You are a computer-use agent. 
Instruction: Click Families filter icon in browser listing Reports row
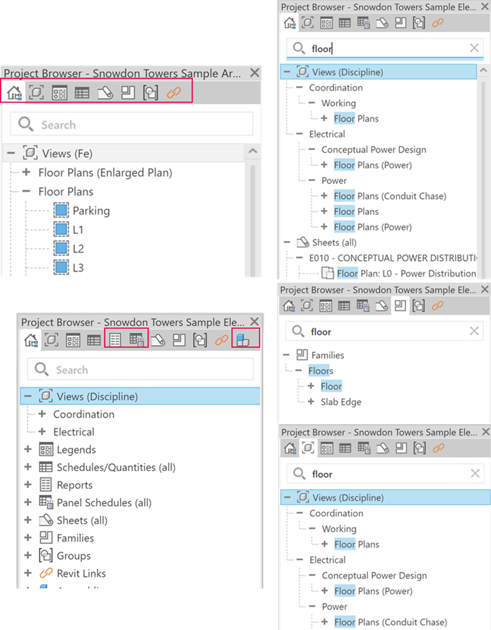click(179, 340)
